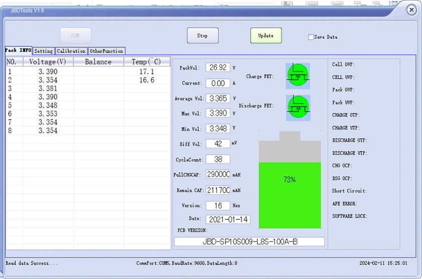Click the Diff Vol field showing 42
This screenshot has height=279, width=422.
pos(218,144)
